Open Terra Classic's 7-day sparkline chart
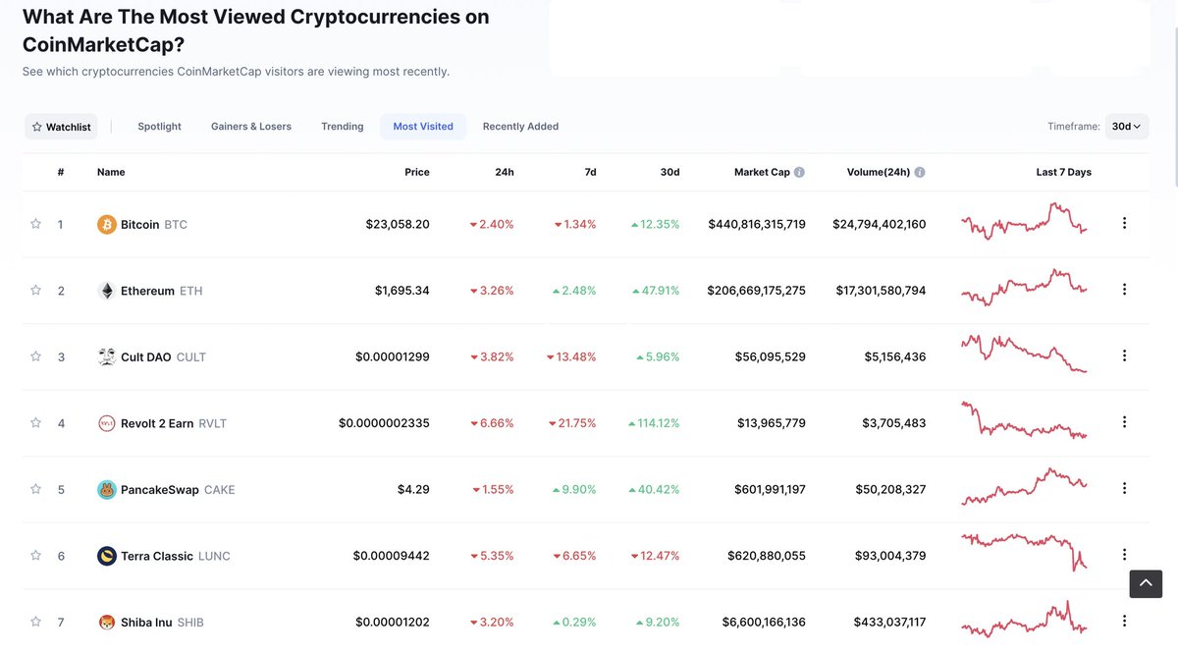The image size is (1178, 654). [x=1024, y=552]
